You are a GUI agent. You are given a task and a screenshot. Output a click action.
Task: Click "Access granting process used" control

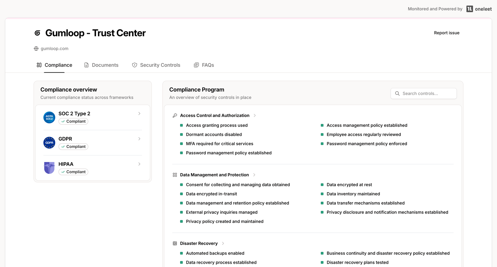click(217, 125)
